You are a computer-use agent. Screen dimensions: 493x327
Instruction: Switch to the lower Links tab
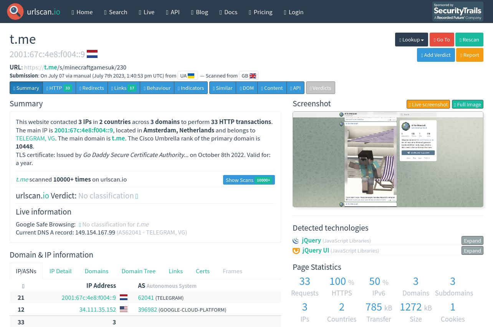point(175,271)
